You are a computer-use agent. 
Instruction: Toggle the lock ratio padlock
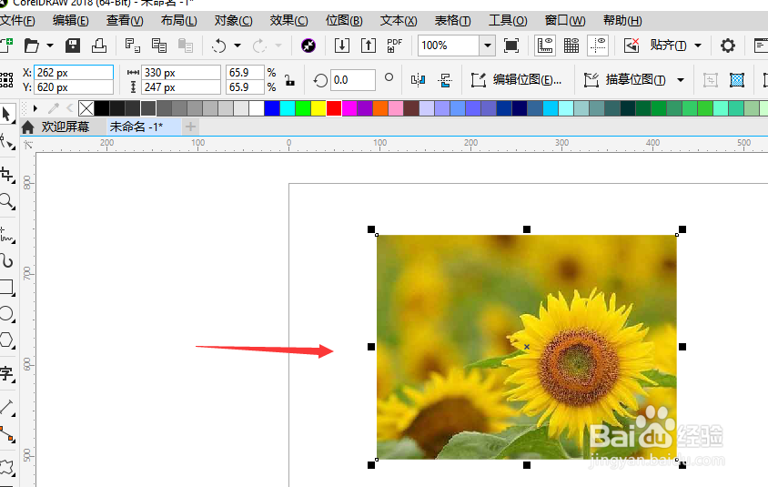click(289, 80)
